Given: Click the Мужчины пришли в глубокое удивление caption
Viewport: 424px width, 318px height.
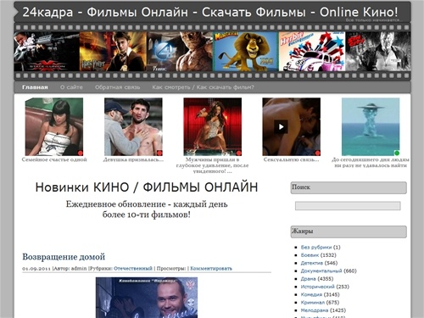Looking at the screenshot, I should [x=213, y=165].
